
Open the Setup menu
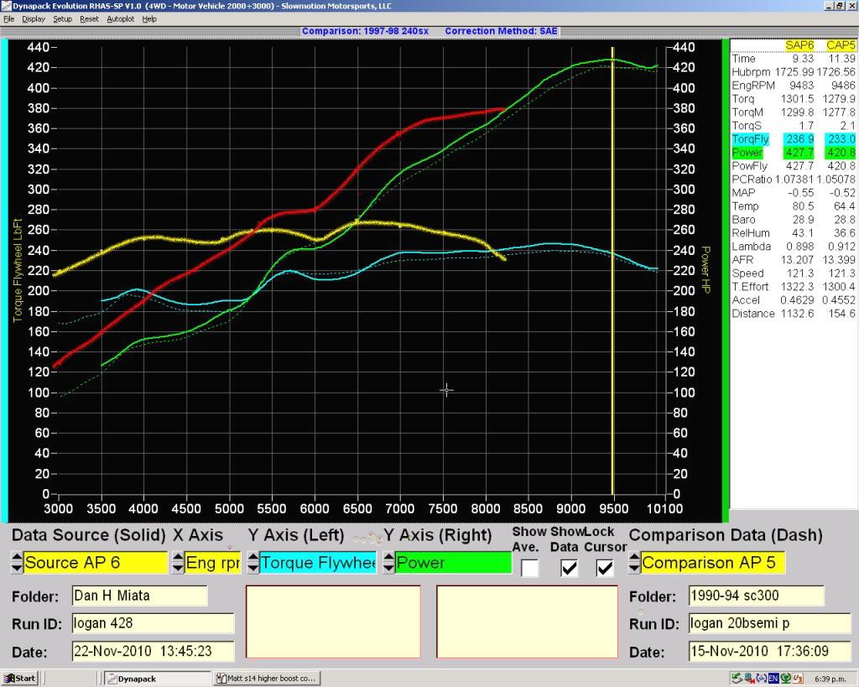[62, 18]
